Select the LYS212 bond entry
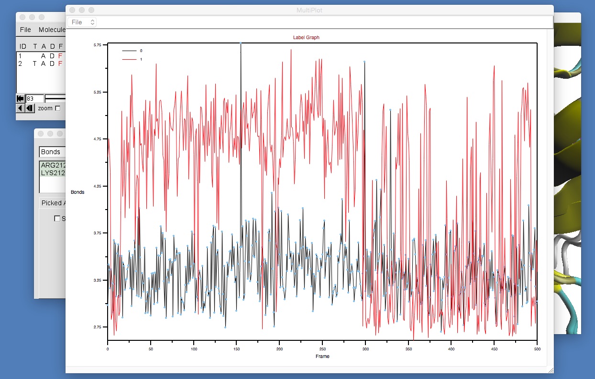Image resolution: width=595 pixels, height=379 pixels. 53,173
